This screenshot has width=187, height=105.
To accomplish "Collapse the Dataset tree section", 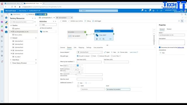I will click(11, 38).
